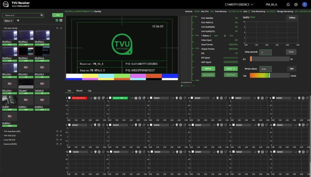Viewport: 311px width, 177px height.
Task: Open the notifications bell
Action: 288,4
